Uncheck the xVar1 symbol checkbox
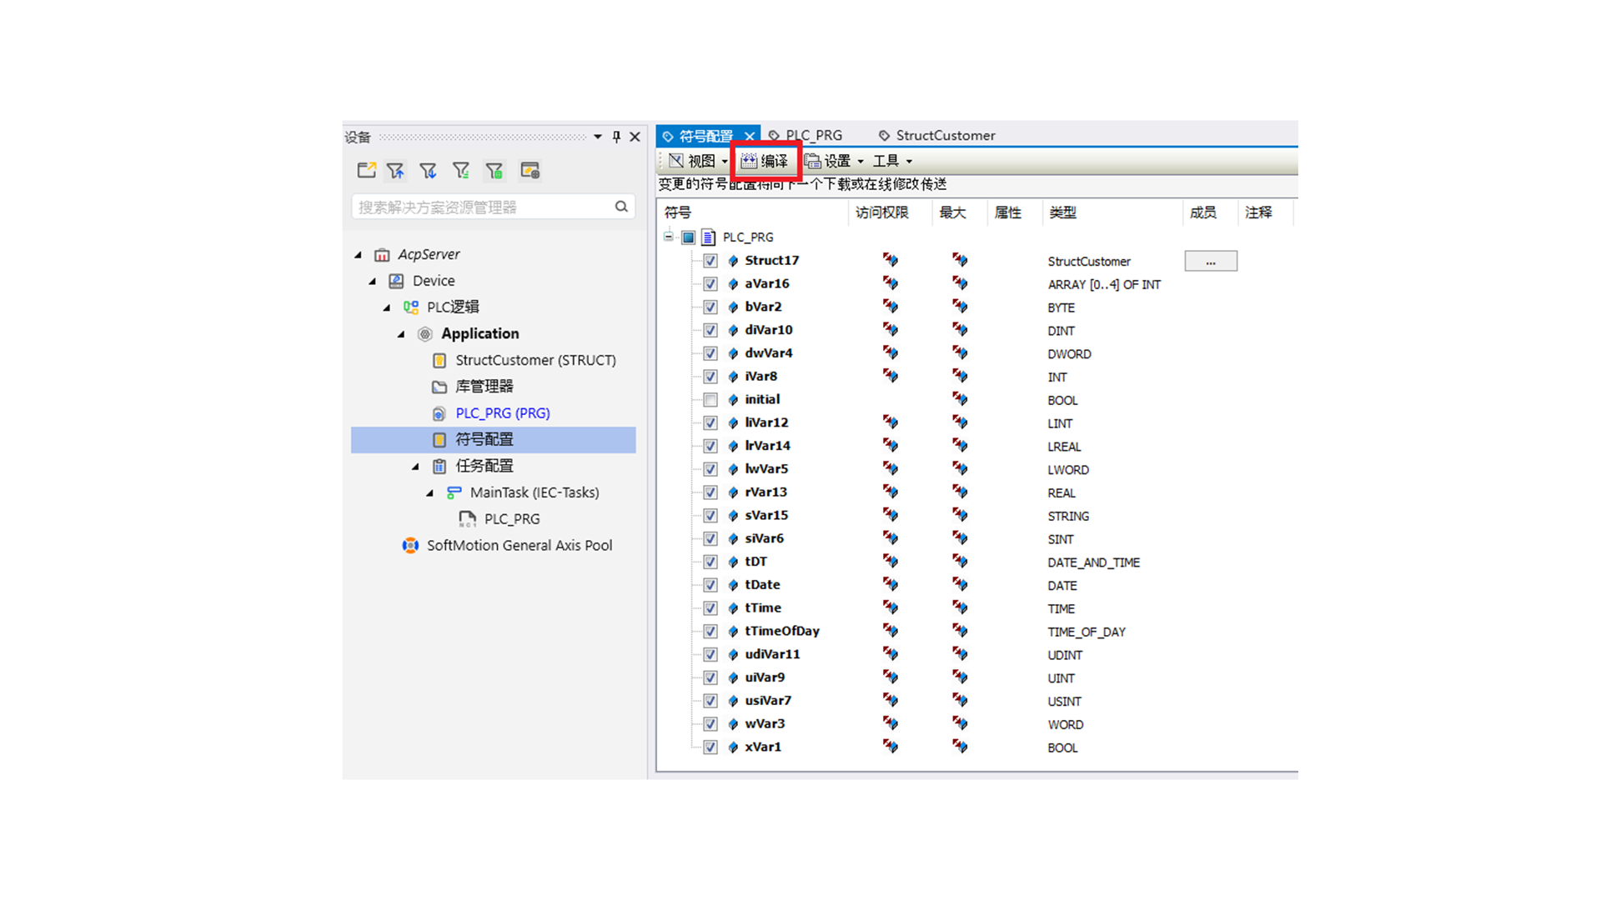The image size is (1601, 900). 710,747
